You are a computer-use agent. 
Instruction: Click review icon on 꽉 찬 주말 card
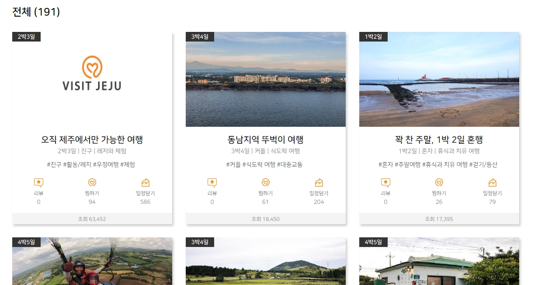(x=385, y=183)
